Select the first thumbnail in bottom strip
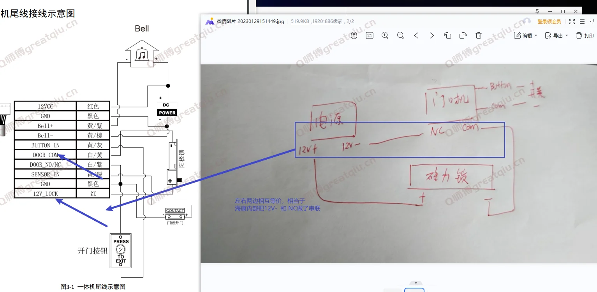This screenshot has width=597, height=292. click(x=393, y=290)
